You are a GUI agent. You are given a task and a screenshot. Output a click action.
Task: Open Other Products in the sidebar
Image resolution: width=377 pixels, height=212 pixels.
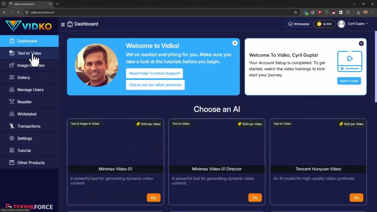29,163
